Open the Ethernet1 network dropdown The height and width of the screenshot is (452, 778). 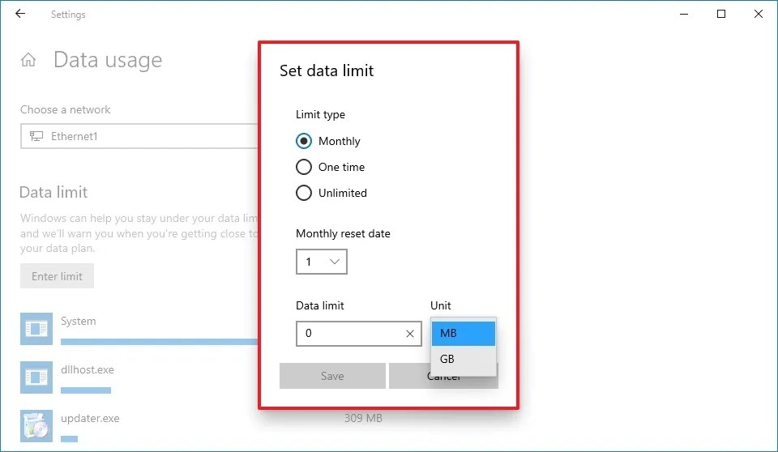[x=139, y=136]
